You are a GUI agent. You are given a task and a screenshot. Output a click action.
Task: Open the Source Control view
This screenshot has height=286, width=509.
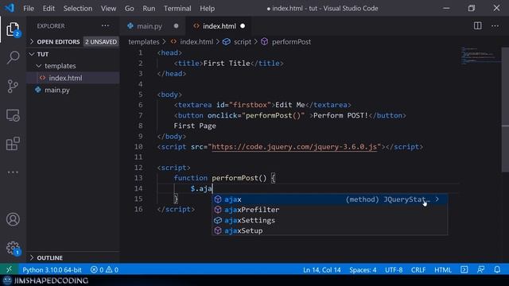pyautogui.click(x=13, y=87)
